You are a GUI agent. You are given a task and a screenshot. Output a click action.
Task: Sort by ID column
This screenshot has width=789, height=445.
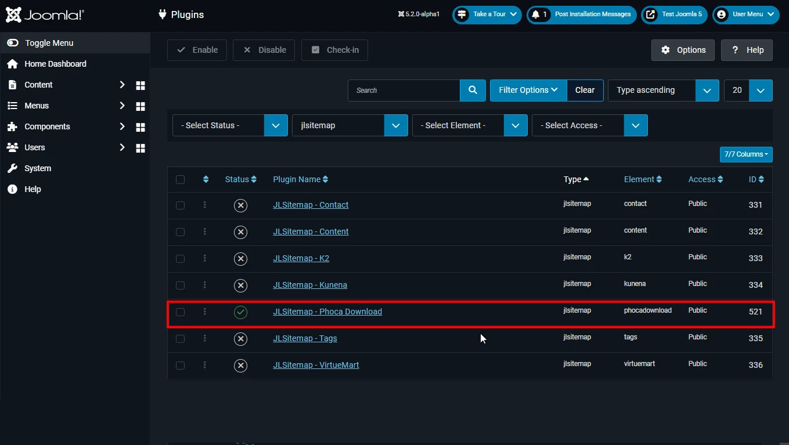pos(756,180)
